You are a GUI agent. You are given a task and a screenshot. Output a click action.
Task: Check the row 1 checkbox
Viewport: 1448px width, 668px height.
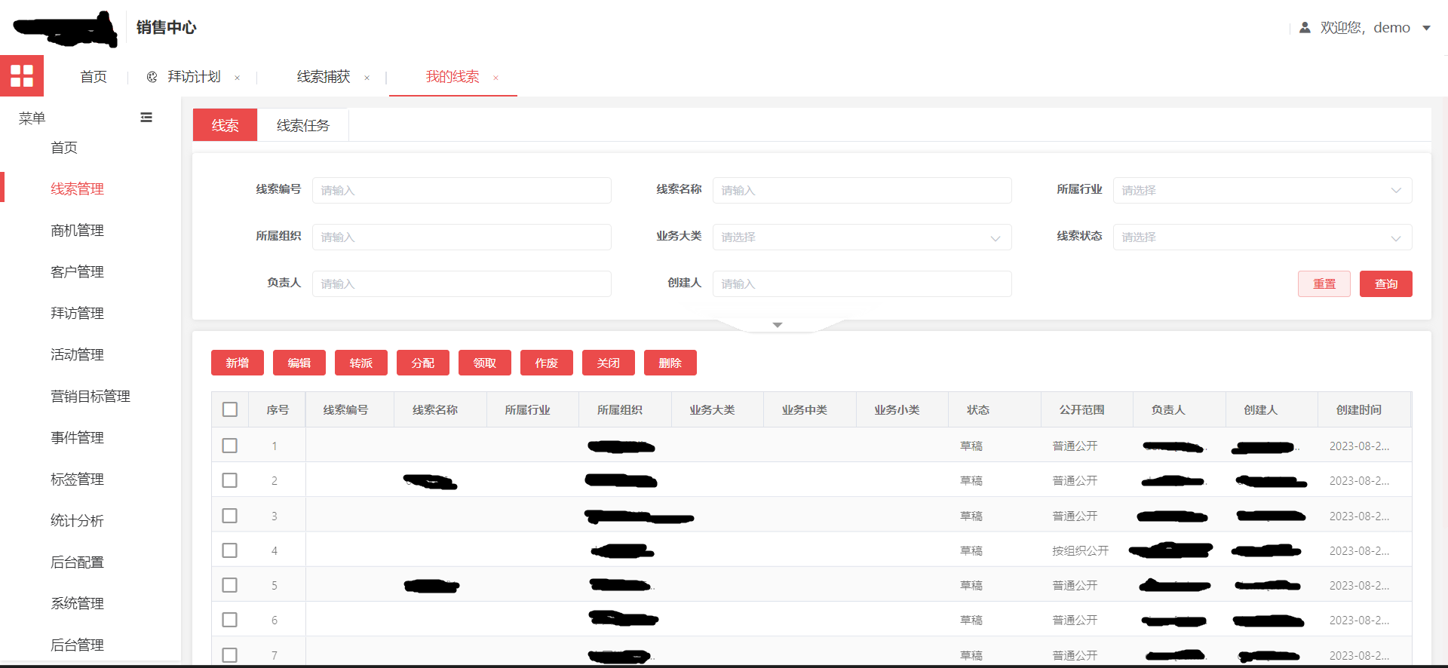[x=230, y=446]
